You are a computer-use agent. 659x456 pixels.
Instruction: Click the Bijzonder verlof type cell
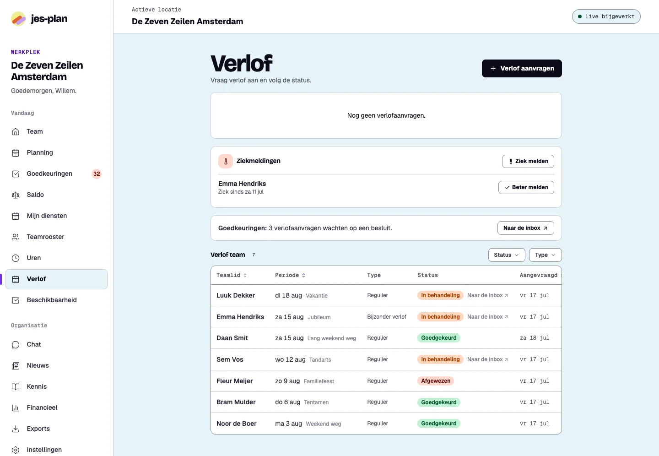[387, 317]
